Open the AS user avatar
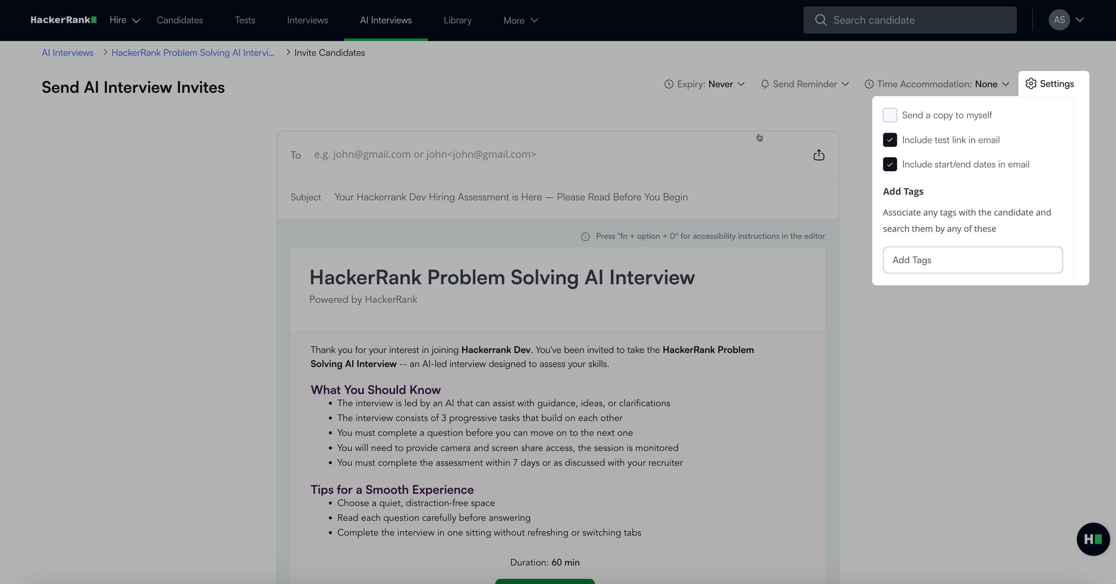1116x584 pixels. click(x=1059, y=20)
